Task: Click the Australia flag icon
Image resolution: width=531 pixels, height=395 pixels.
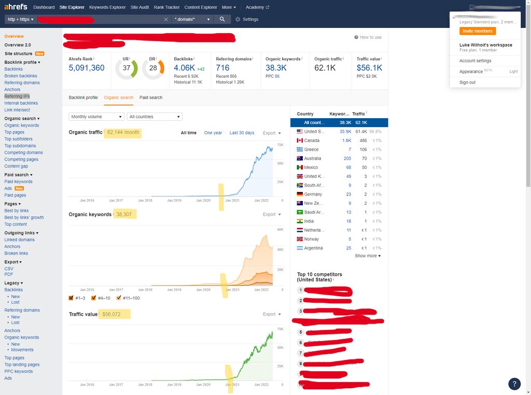Action: (x=300, y=159)
